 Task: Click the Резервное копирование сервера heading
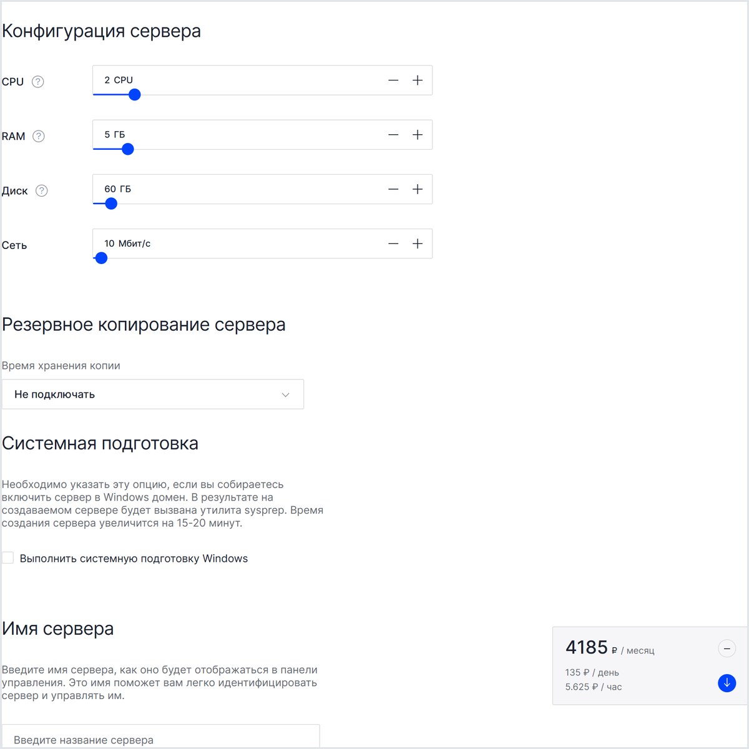click(x=144, y=325)
